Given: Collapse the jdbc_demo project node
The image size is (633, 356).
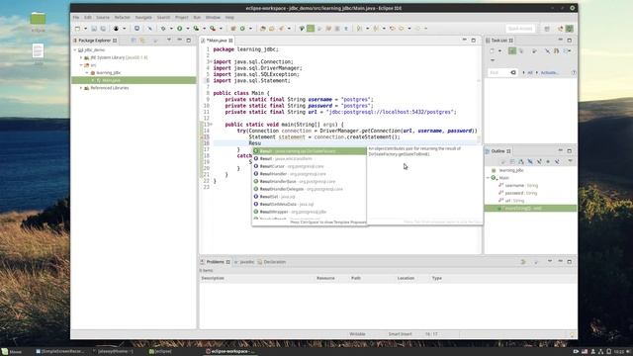Looking at the screenshot, I should [x=75, y=50].
